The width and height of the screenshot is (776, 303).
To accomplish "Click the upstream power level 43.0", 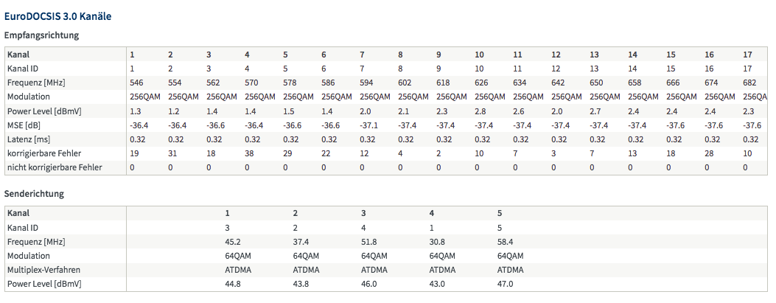I will click(x=438, y=284).
